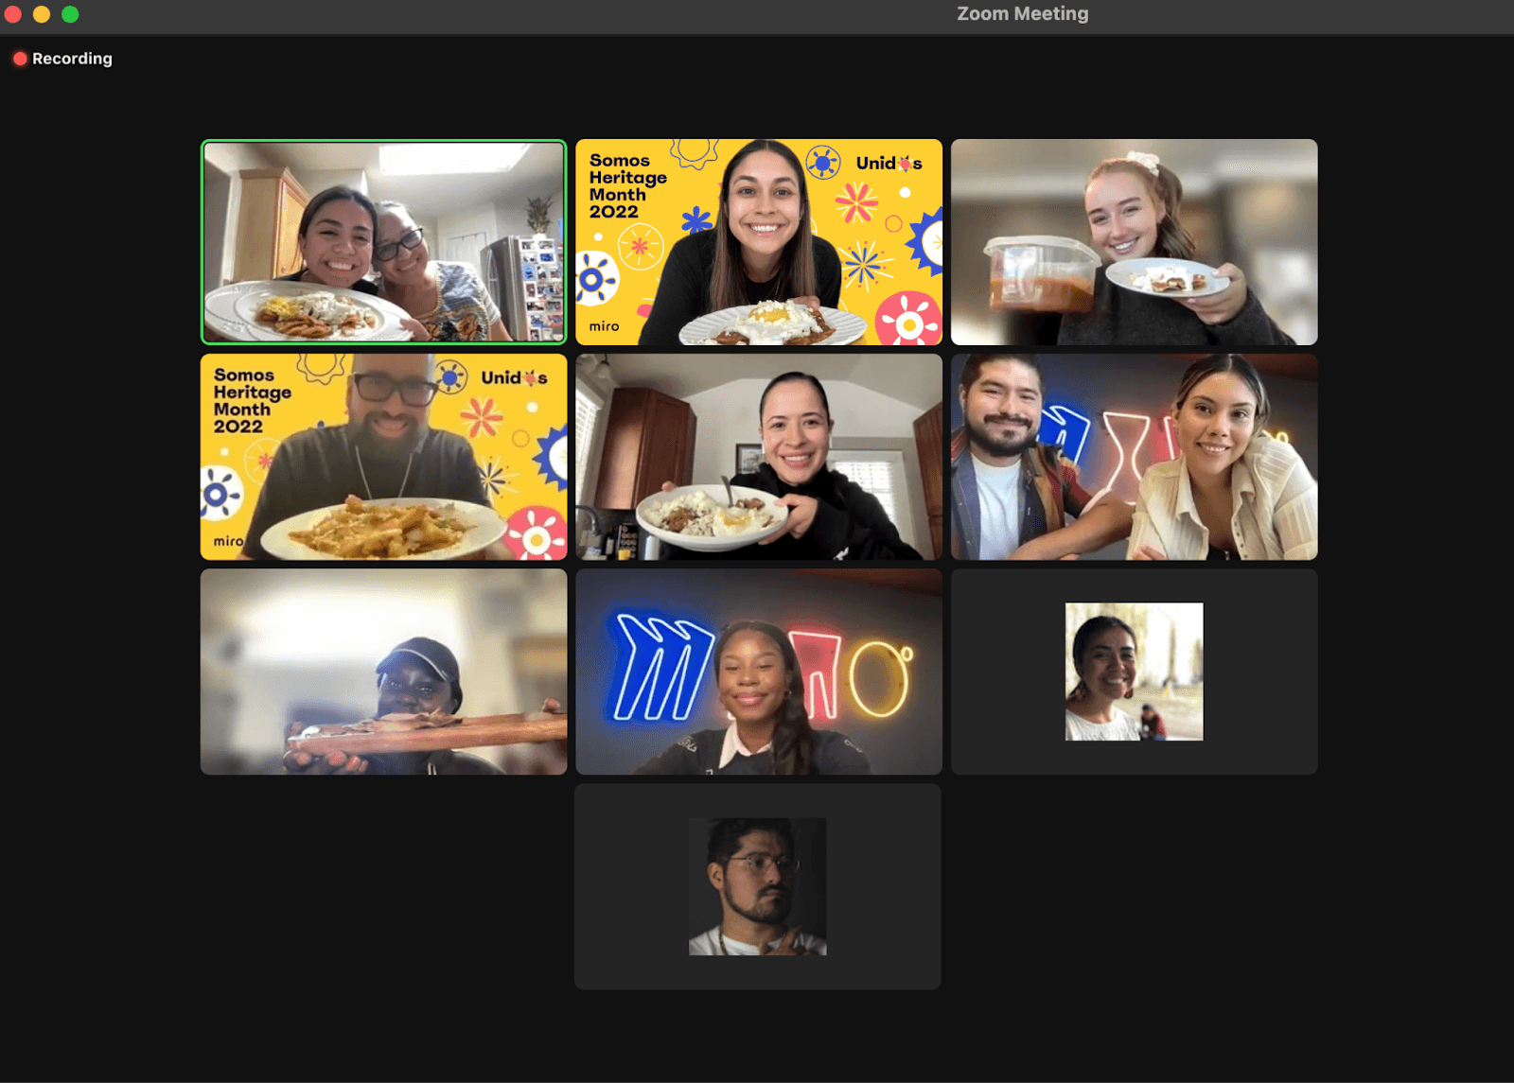The image size is (1514, 1083).
Task: Click the profile photo of the bearded man in glasses
Action: [757, 886]
